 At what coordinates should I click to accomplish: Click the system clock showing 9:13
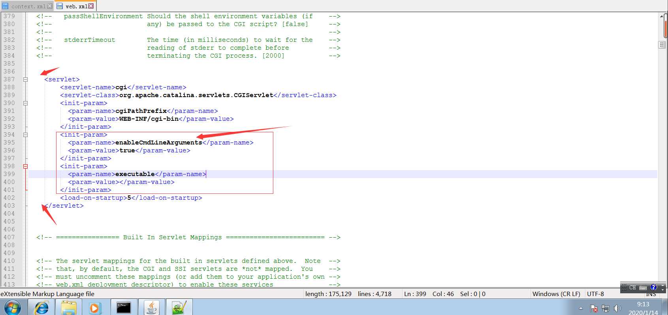643,304
